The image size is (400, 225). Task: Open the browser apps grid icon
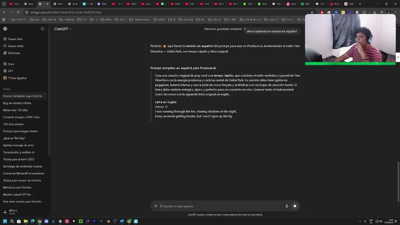tap(4, 19)
